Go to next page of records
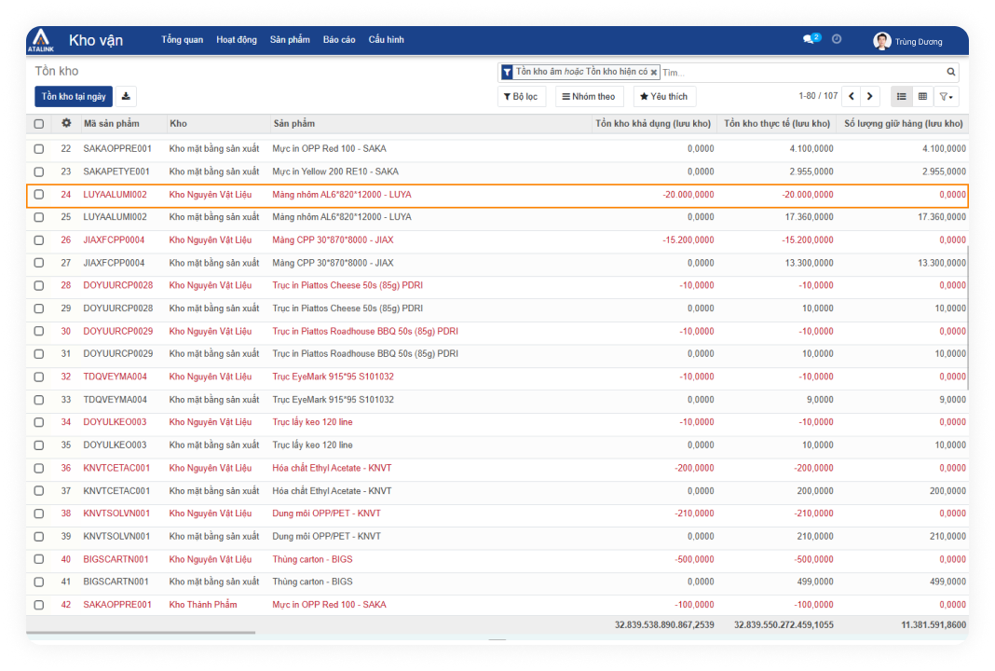995x671 pixels. 869,96
